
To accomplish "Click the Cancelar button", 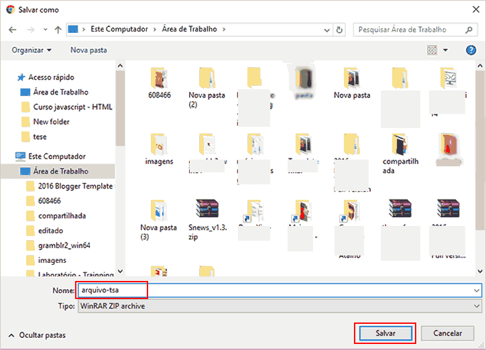I will (x=448, y=333).
